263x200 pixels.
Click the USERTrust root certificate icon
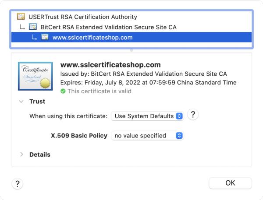(x=20, y=17)
